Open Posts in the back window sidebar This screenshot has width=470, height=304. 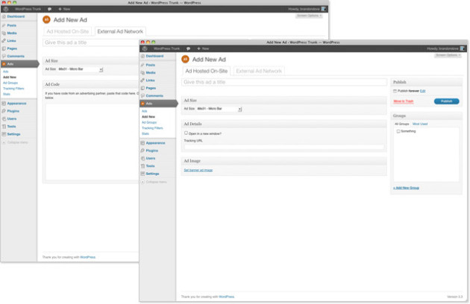click(12, 25)
